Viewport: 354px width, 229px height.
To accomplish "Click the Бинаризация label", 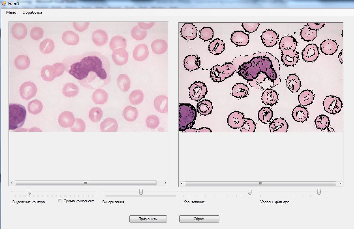I will tap(113, 202).
